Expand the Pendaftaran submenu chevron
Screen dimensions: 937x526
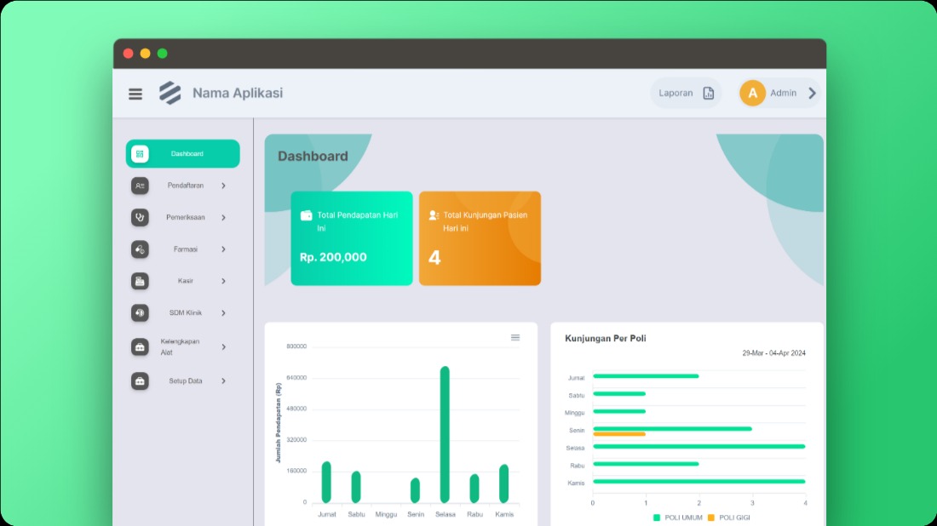coord(223,186)
